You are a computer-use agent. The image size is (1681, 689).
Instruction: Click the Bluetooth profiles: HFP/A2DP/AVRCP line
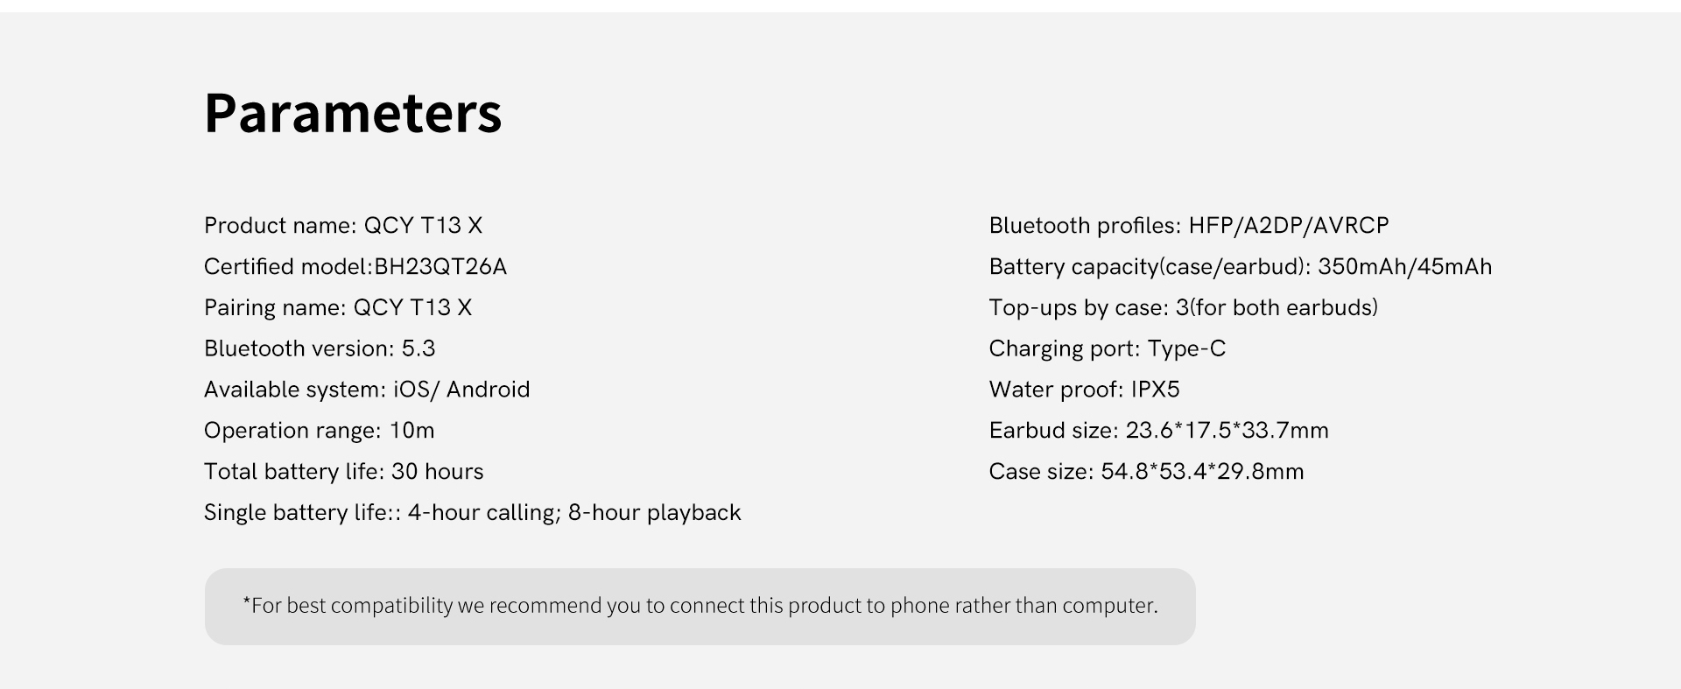[1189, 226]
